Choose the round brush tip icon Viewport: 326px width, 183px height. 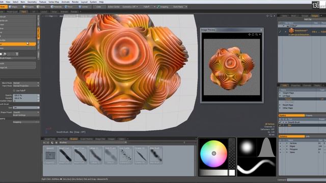[x=1, y=54]
